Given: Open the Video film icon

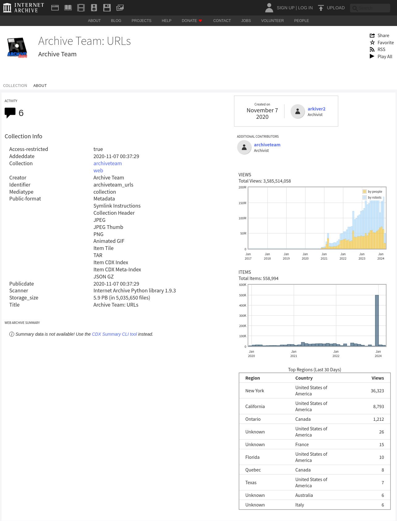Looking at the screenshot, I should (x=81, y=8).
